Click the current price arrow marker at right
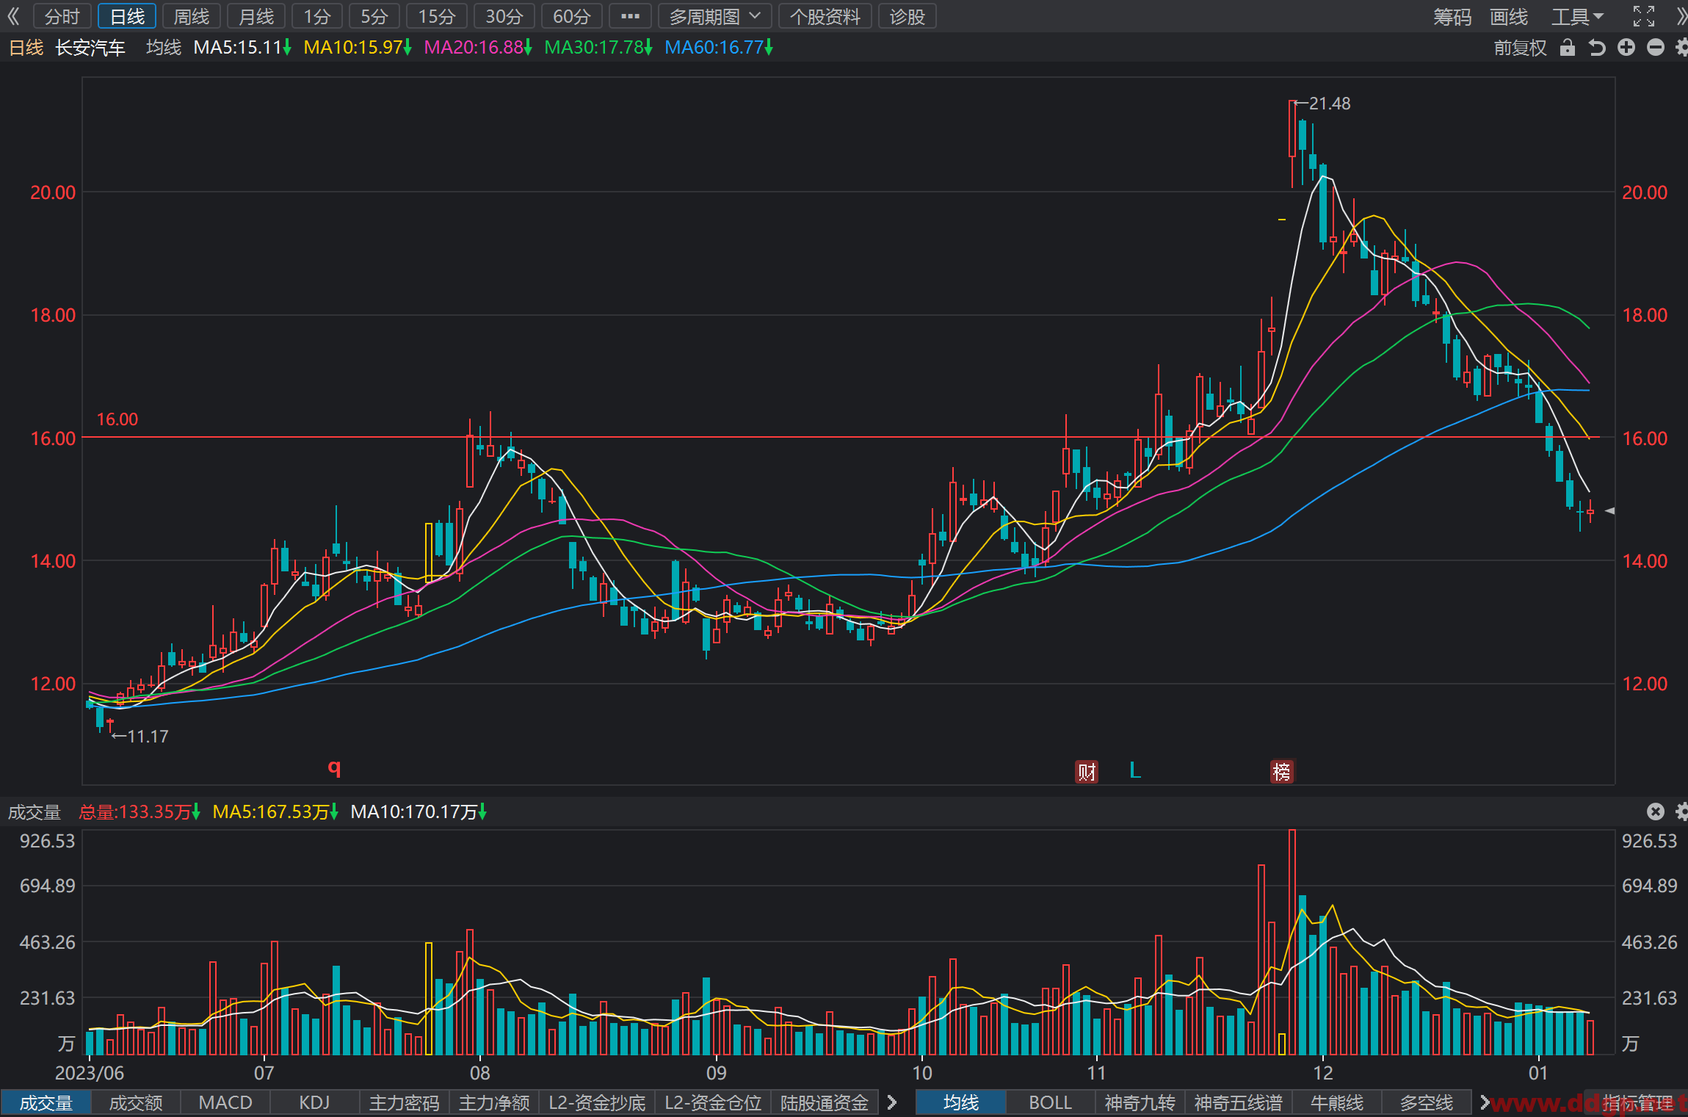 point(1609,510)
